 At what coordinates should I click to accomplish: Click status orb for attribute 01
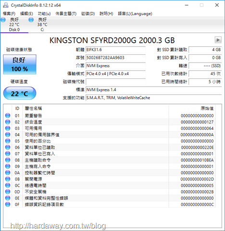[8, 115]
